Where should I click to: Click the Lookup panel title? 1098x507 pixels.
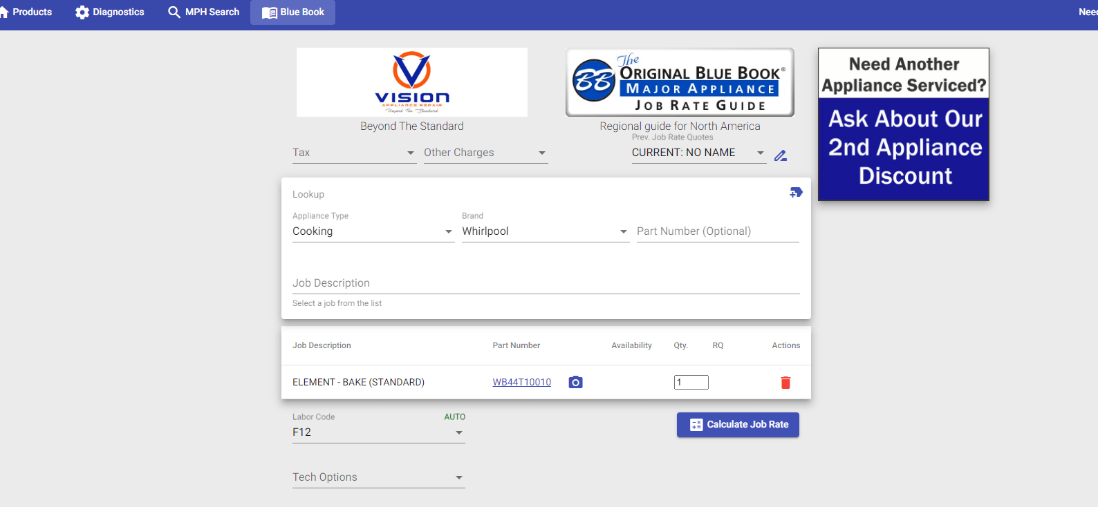tap(308, 194)
